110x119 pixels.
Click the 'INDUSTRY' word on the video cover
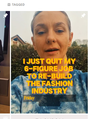click(50, 91)
